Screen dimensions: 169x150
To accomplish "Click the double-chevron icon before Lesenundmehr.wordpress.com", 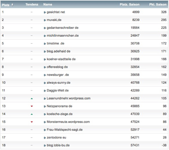I will 45,99.
